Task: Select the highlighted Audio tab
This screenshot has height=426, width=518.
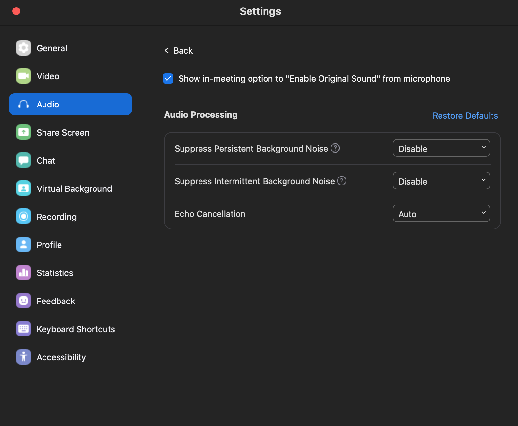Action: (71, 104)
